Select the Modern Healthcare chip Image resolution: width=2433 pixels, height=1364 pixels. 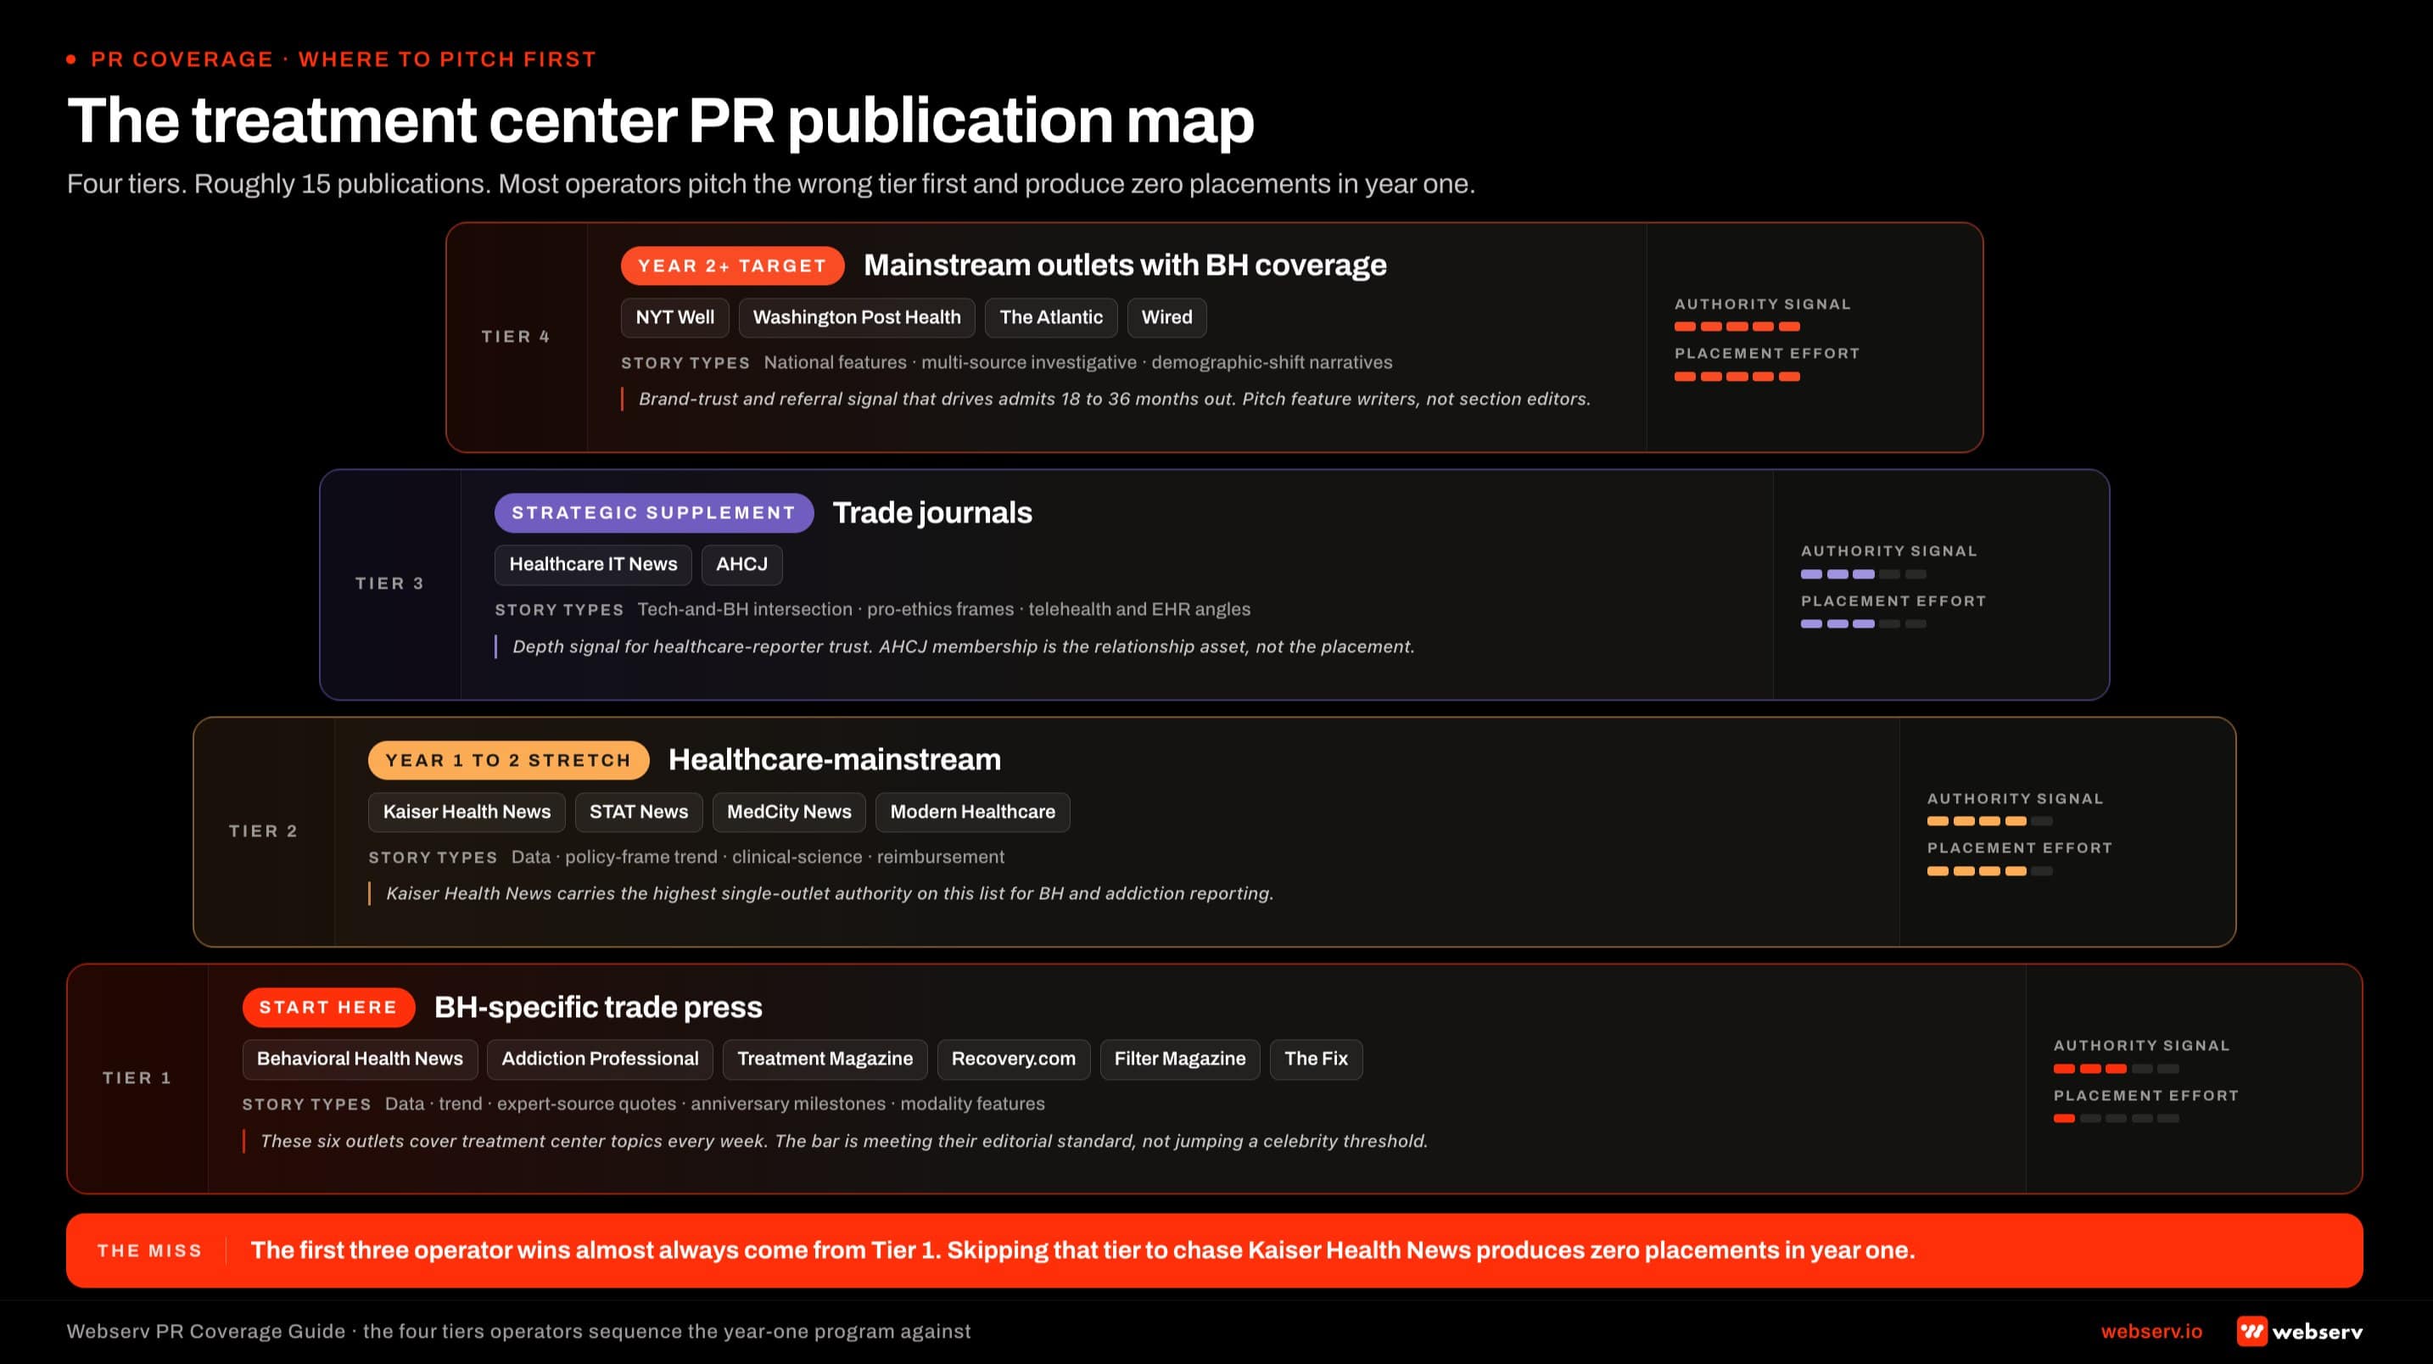click(x=972, y=812)
